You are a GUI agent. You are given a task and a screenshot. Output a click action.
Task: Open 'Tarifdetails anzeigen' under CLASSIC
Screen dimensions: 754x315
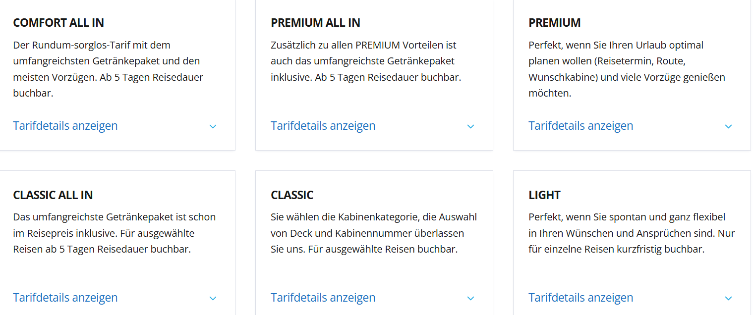click(x=323, y=298)
